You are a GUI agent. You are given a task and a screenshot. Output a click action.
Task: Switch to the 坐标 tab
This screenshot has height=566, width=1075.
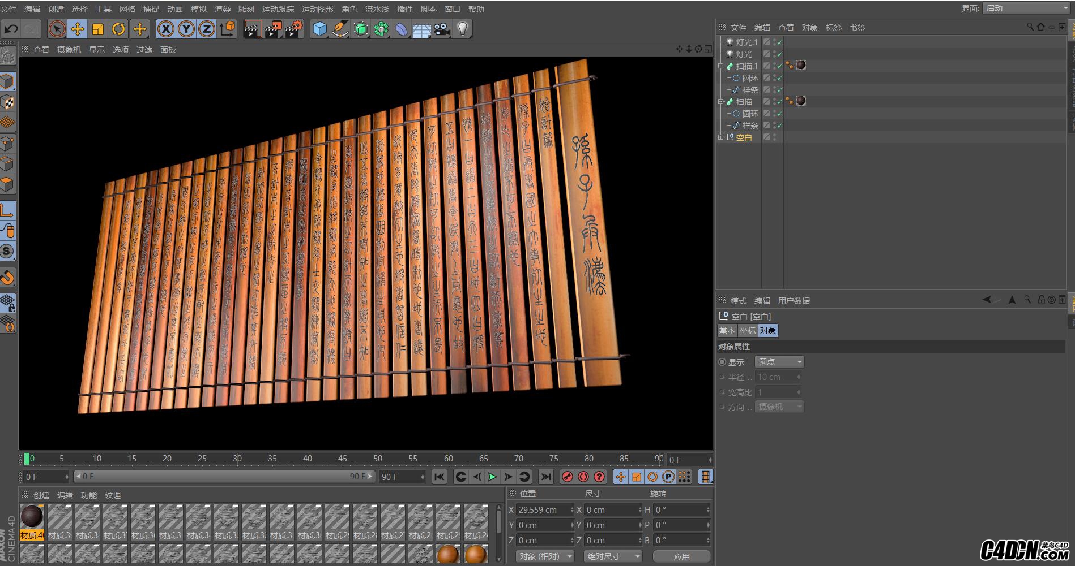pos(747,331)
